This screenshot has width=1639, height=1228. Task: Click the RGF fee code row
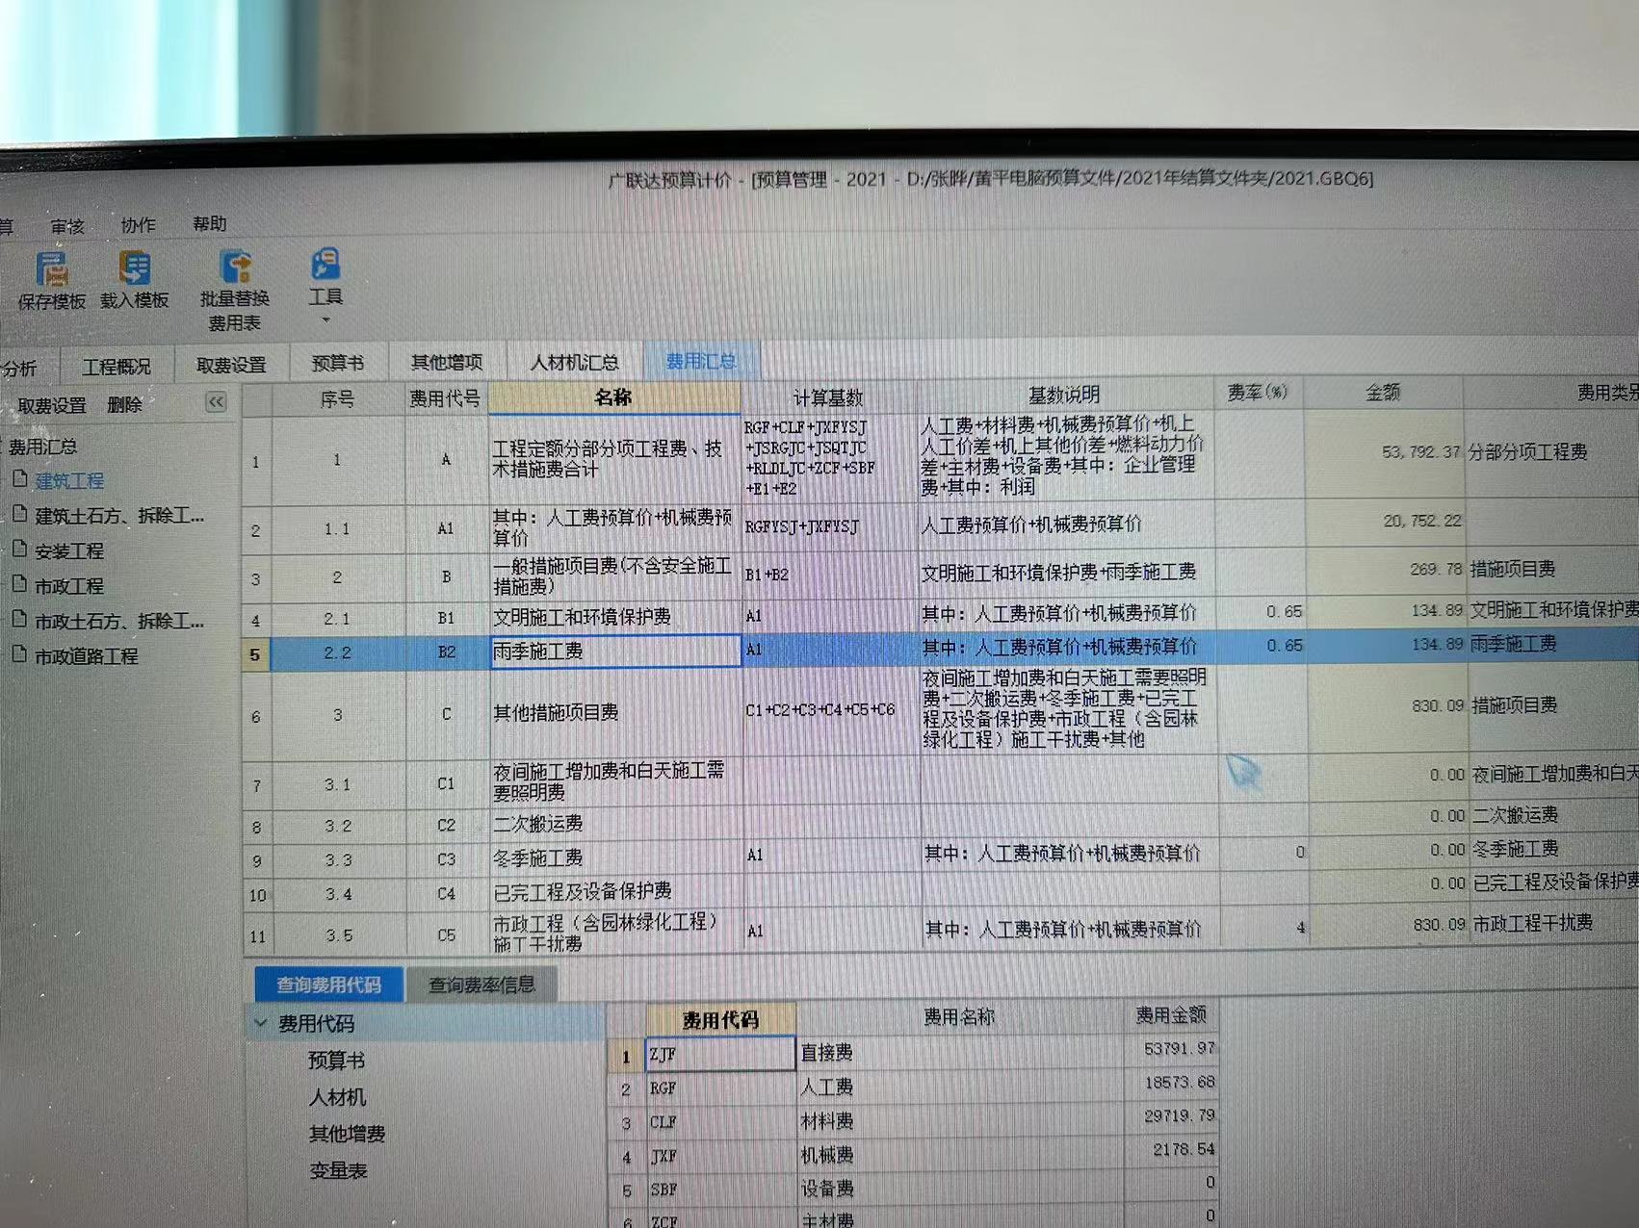720,1088
